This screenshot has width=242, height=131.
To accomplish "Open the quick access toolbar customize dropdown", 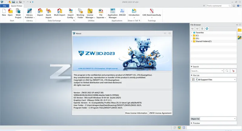I will [x=31, y=2].
